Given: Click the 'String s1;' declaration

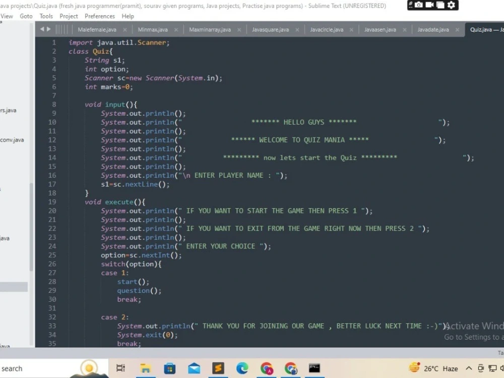Looking at the screenshot, I should tap(104, 60).
